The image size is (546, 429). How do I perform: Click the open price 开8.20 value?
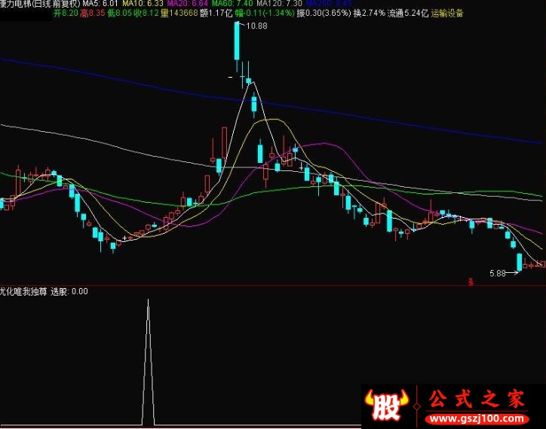[x=66, y=14]
